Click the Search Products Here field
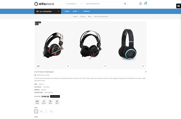The width and height of the screenshot is (181, 119). [x=103, y=4]
